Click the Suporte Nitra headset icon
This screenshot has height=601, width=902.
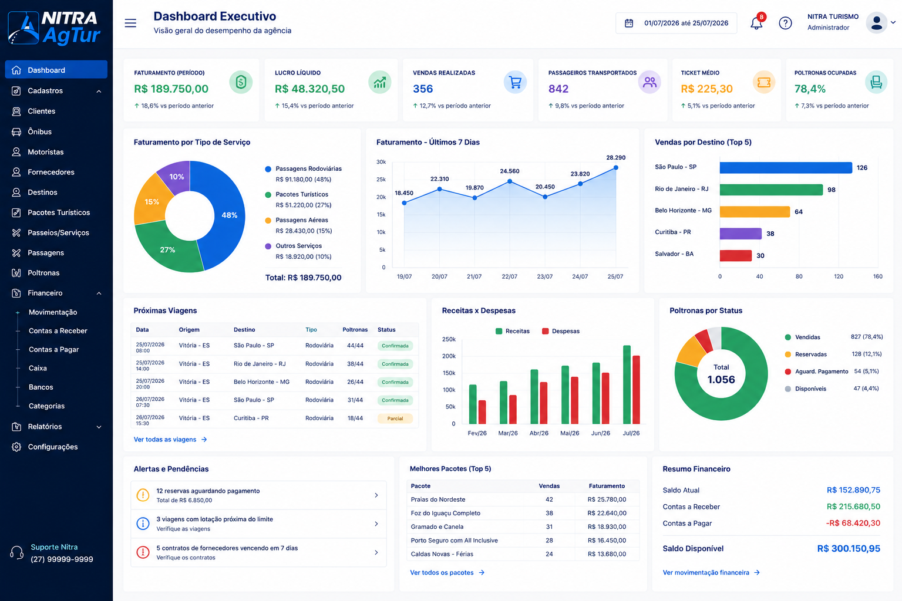coord(16,553)
